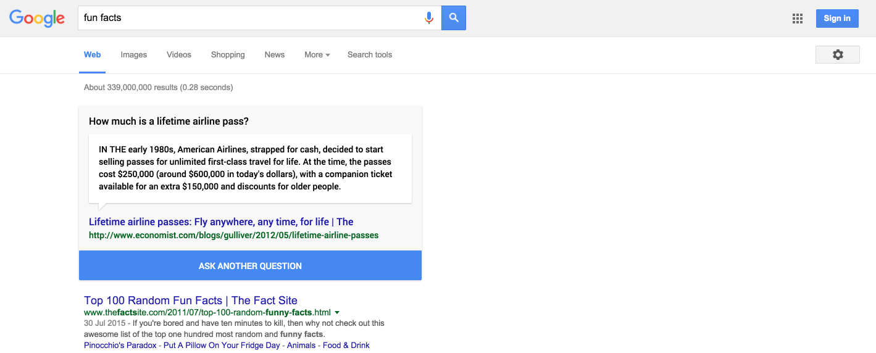
Task: Open Top 100 Random Fun Facts result
Action: [x=191, y=301]
